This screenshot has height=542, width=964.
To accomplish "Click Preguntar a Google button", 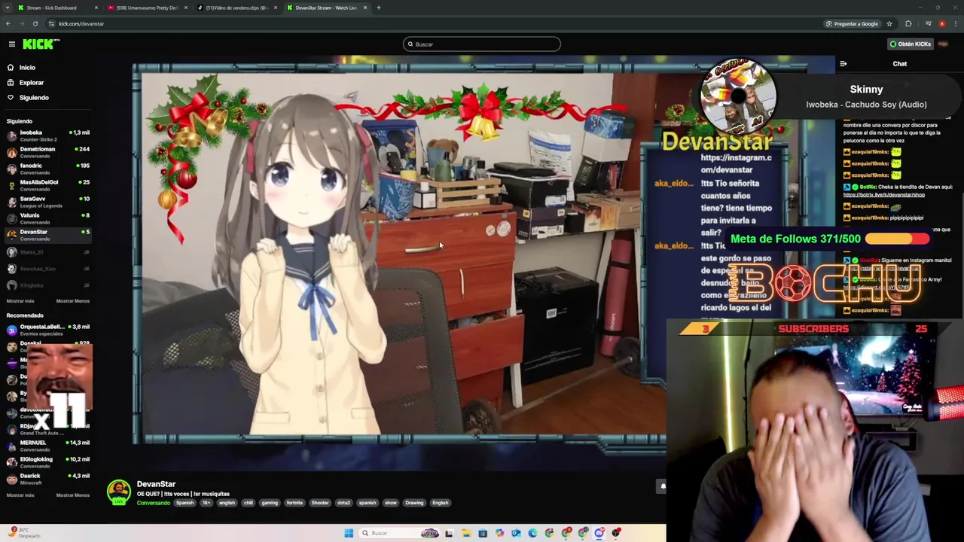I will tap(852, 23).
